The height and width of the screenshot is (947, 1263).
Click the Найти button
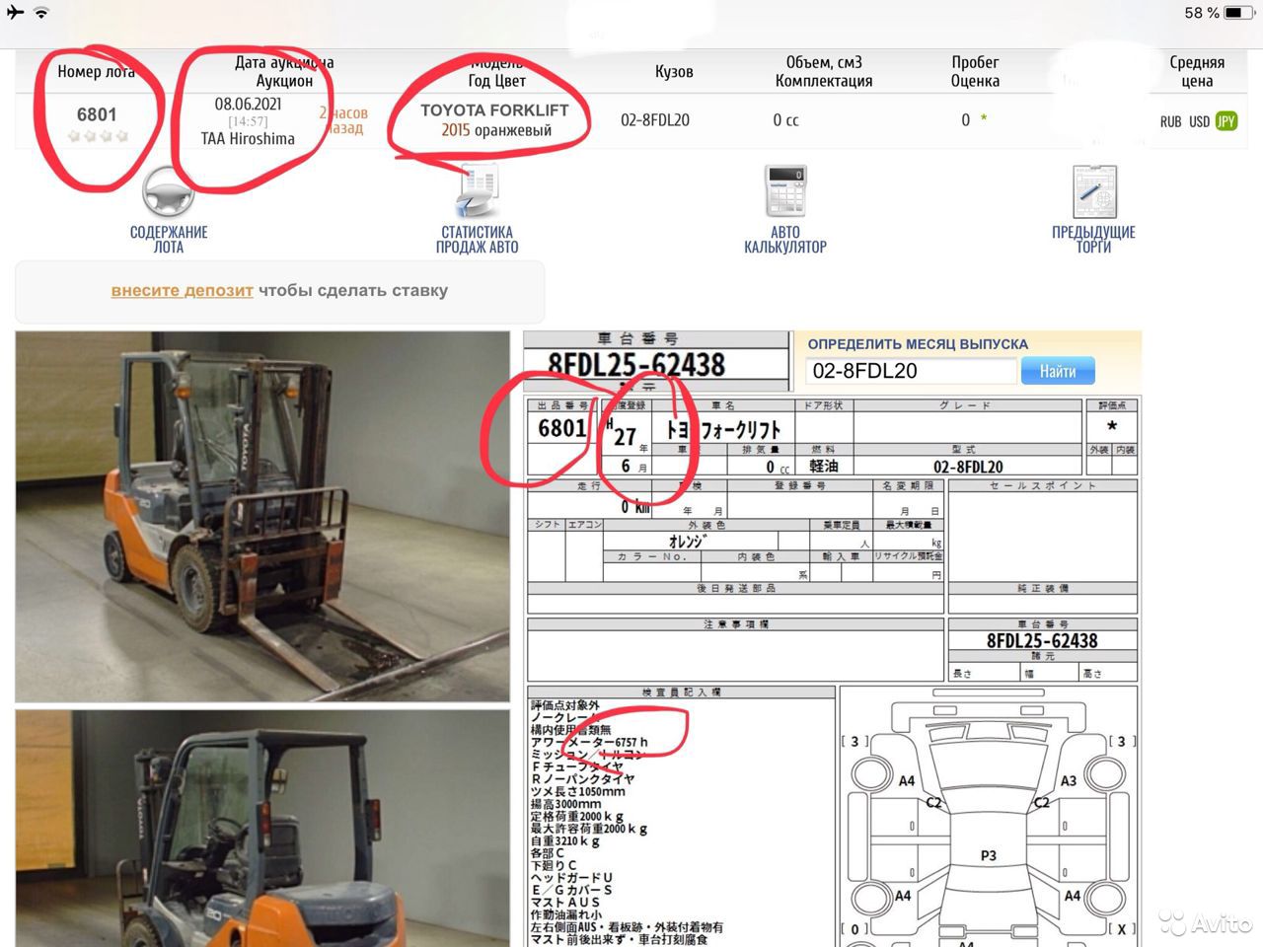[1058, 371]
